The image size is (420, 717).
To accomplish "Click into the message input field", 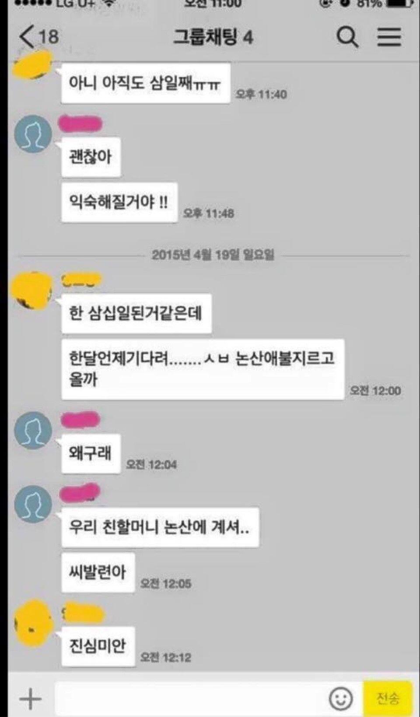I will pos(190,698).
